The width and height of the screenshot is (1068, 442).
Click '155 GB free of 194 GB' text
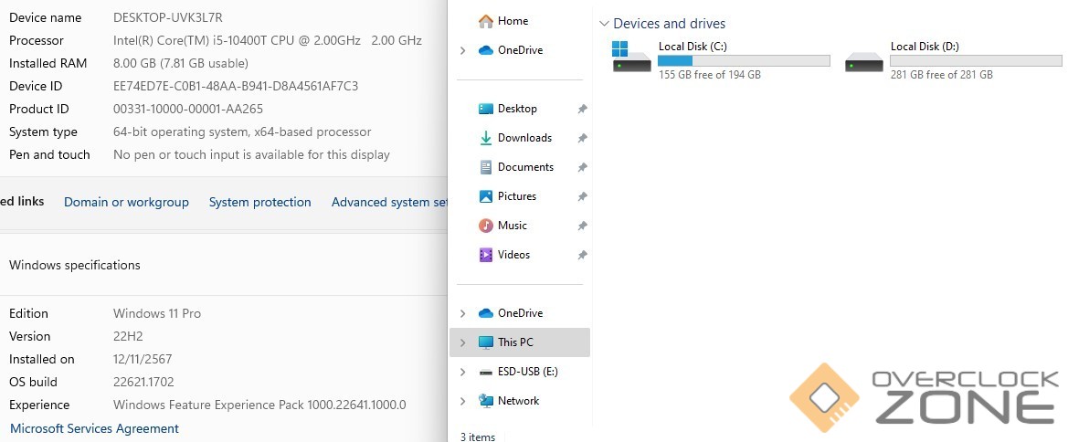(710, 75)
